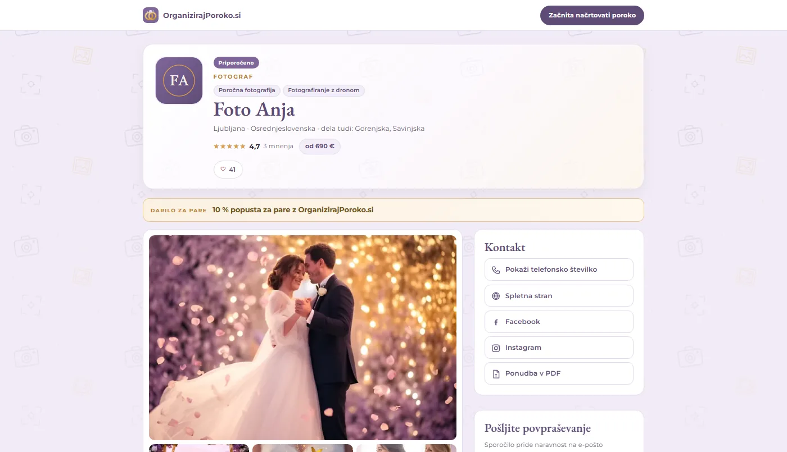Open the main wedding couple photo
Screen dimensions: 787x452
(x=302, y=337)
